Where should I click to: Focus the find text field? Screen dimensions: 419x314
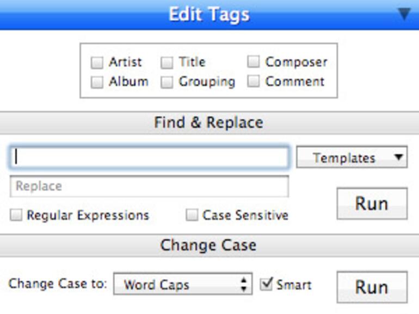click(149, 158)
